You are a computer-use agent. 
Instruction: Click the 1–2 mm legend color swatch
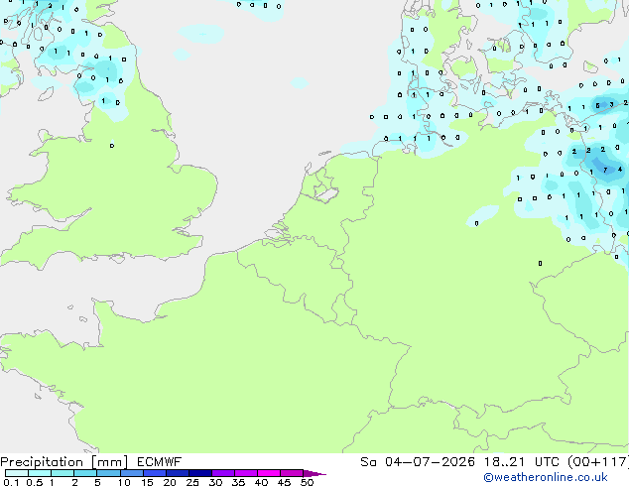pos(63,473)
